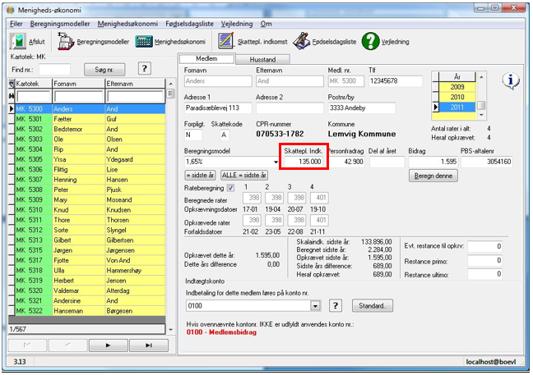
Task: Select member row Fætter Guf
Action: coord(90,119)
